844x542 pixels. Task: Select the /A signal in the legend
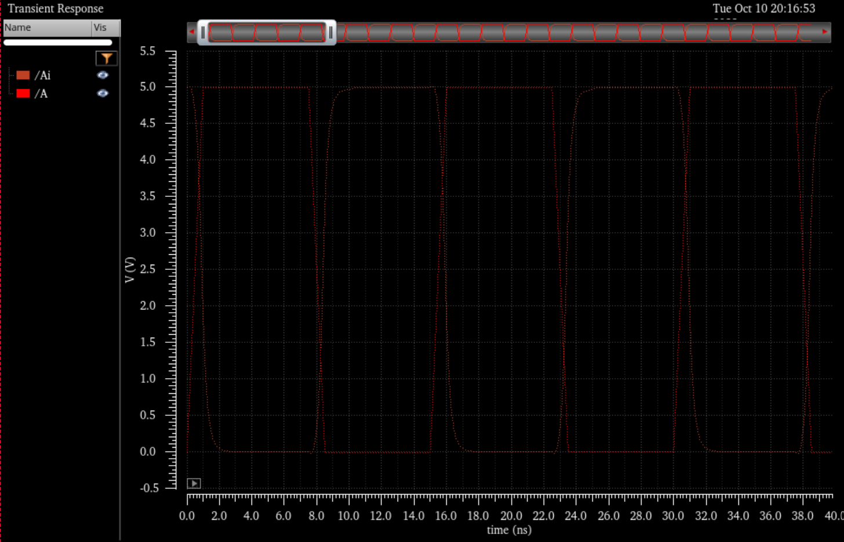coord(41,93)
